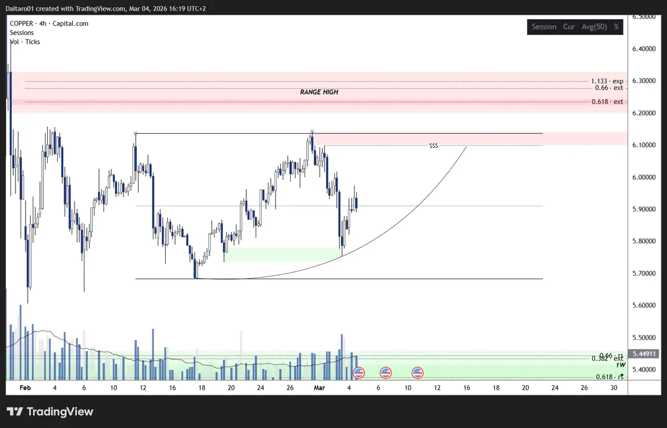Click the 0.618 · rs label
Screen dimensions: 667x428
click(610, 377)
